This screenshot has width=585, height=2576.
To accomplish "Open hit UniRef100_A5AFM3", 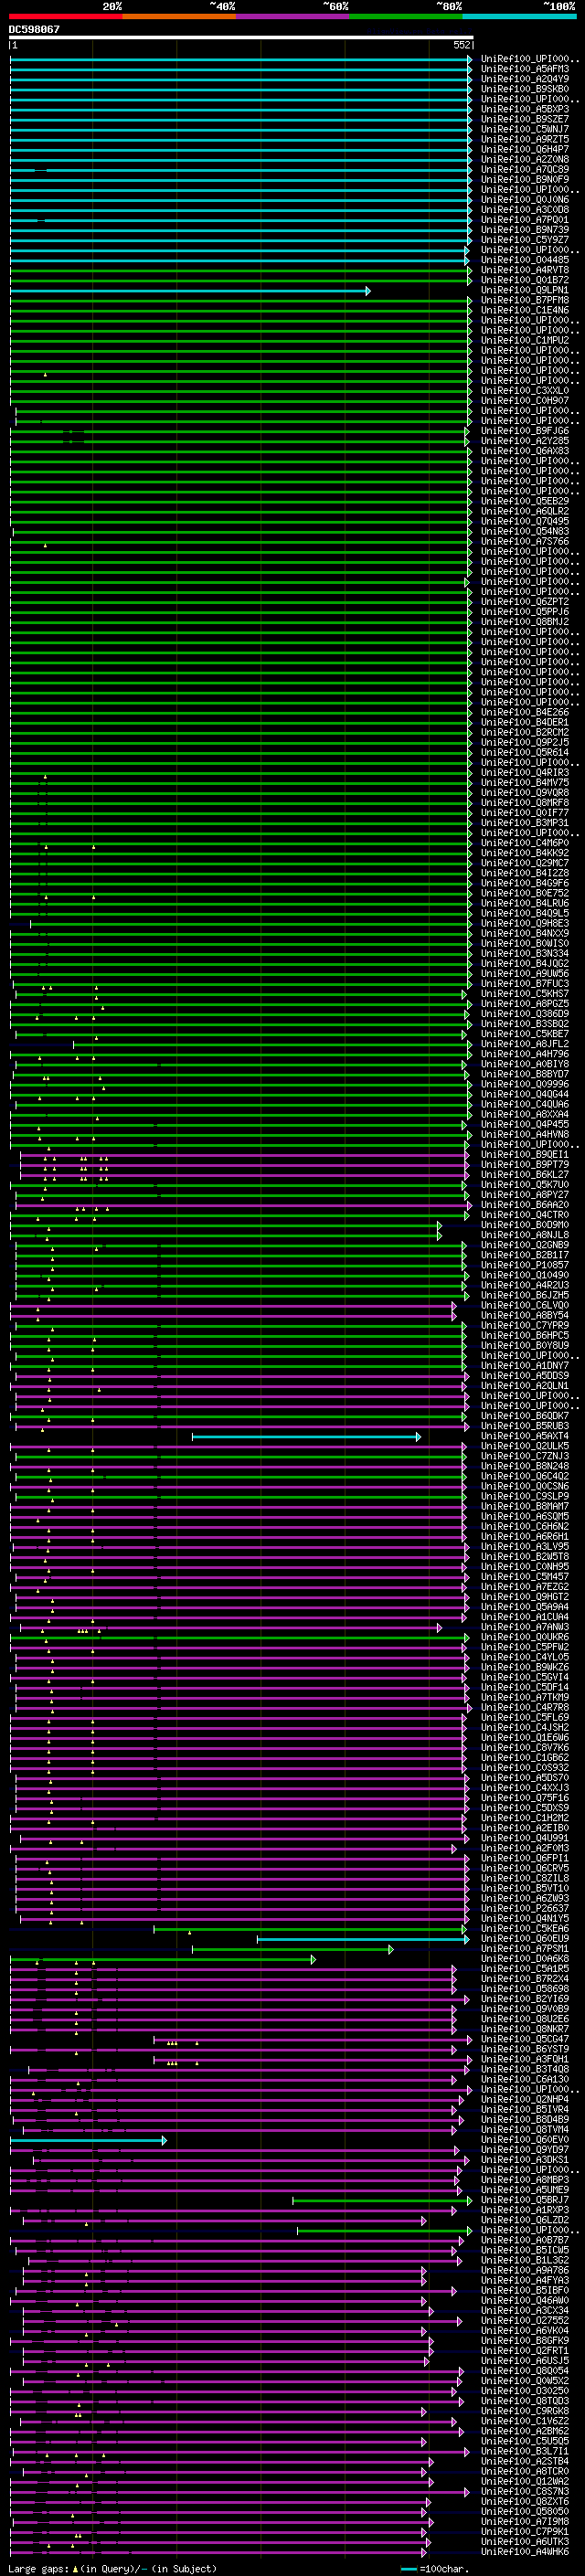I will click(x=525, y=70).
